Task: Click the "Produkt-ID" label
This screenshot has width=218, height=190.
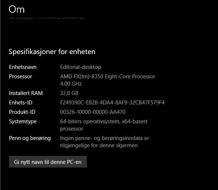Action: pyautogui.click(x=22, y=112)
